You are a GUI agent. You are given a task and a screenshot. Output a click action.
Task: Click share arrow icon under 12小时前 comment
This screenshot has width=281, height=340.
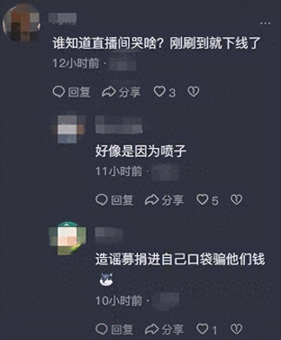click(109, 91)
